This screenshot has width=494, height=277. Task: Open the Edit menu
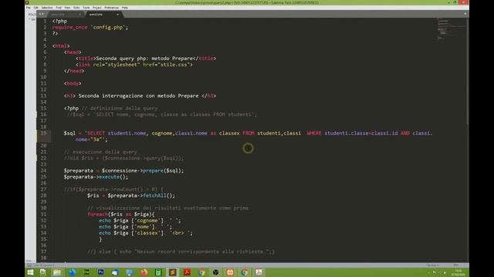click(36, 8)
